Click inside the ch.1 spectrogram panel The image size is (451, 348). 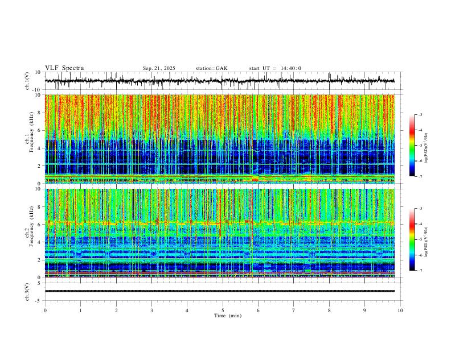point(219,139)
